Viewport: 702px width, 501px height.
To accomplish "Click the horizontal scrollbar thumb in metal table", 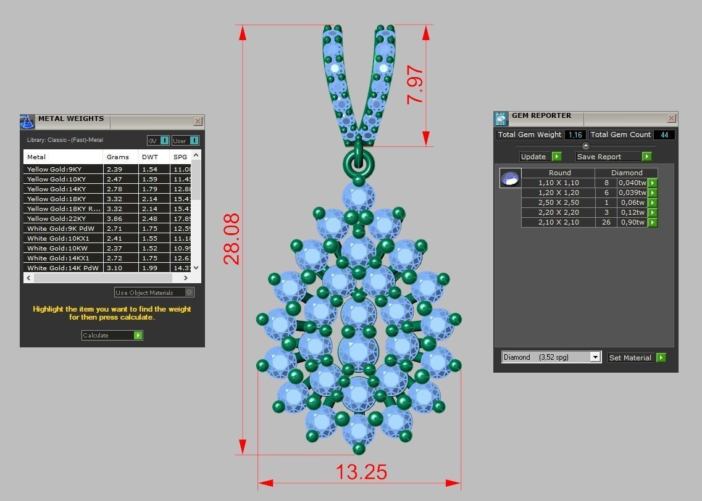I will click(x=103, y=278).
